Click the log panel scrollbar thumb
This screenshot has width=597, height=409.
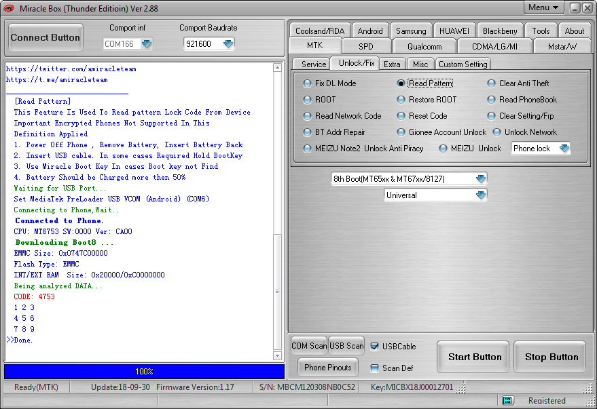[277, 291]
